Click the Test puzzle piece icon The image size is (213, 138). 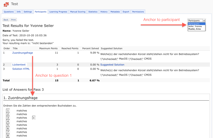[x=6, y=4]
